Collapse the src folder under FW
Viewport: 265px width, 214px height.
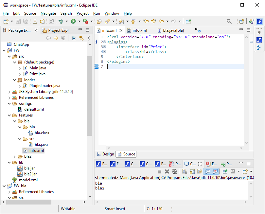tap(9, 56)
